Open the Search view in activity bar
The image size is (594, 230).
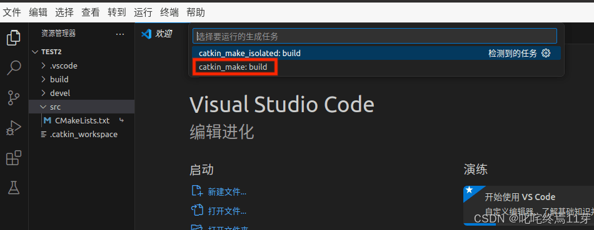pyautogui.click(x=14, y=67)
